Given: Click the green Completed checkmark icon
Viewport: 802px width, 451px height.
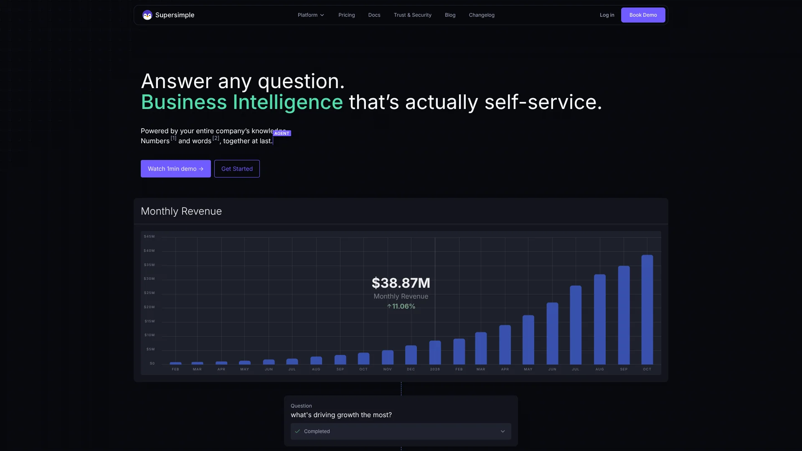Looking at the screenshot, I should point(297,431).
